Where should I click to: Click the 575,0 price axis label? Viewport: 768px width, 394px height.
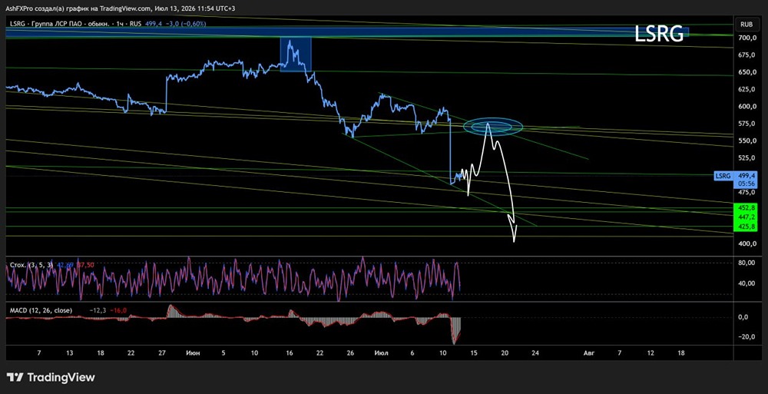coord(747,124)
